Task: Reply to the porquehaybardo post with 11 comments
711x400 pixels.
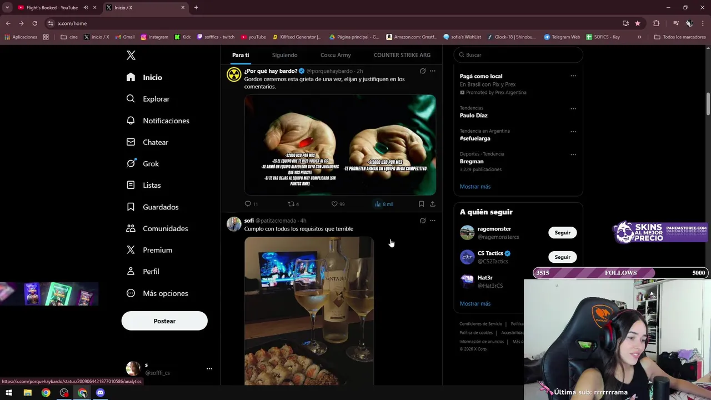Action: (x=251, y=204)
